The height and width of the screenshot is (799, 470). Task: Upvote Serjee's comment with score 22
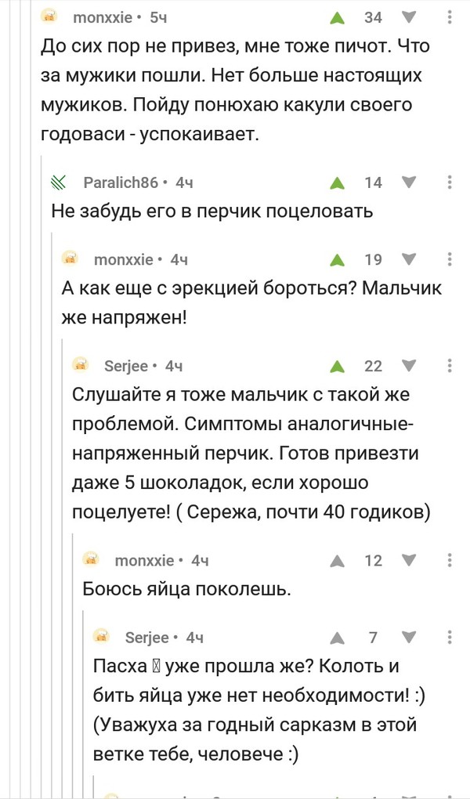point(337,365)
